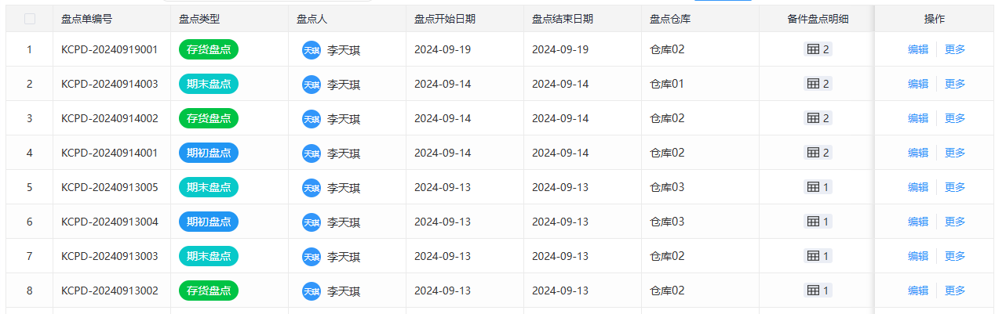The height and width of the screenshot is (314, 995).
Task: Click the avatar icon in row 4
Action: 312,153
